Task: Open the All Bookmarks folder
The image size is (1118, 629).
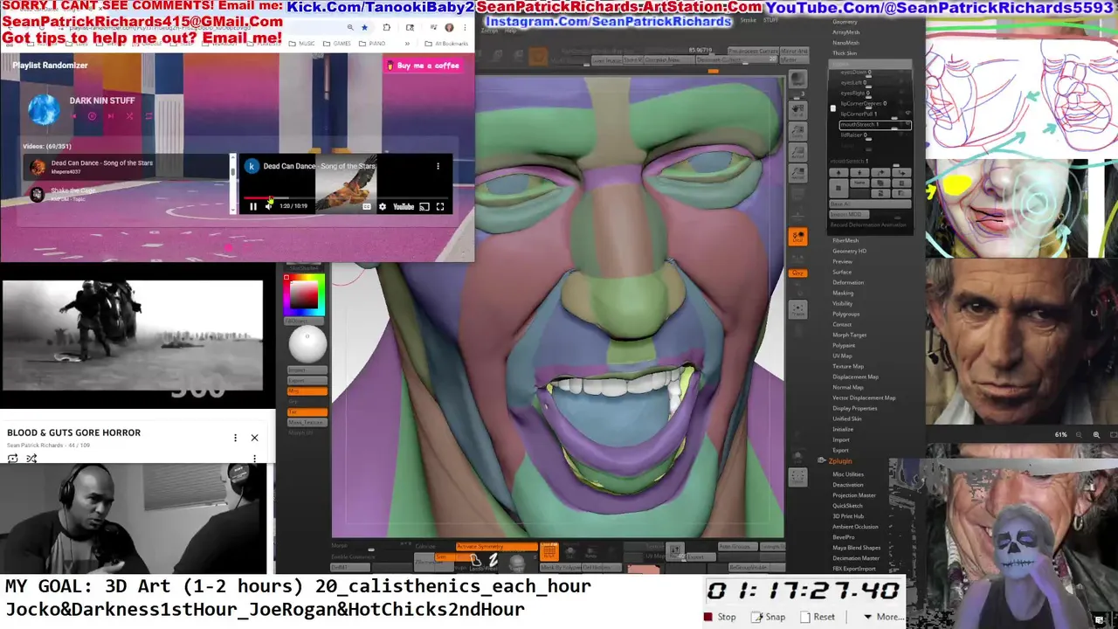Action: pos(447,43)
